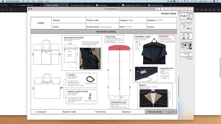Open the View menu
The height and width of the screenshot is (124, 221).
pyautogui.click(x=33, y=1)
